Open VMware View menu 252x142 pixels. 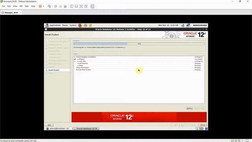[15, 6]
